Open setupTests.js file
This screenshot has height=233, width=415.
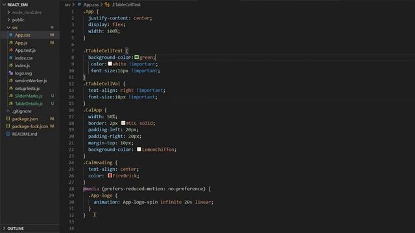pyautogui.click(x=27, y=88)
